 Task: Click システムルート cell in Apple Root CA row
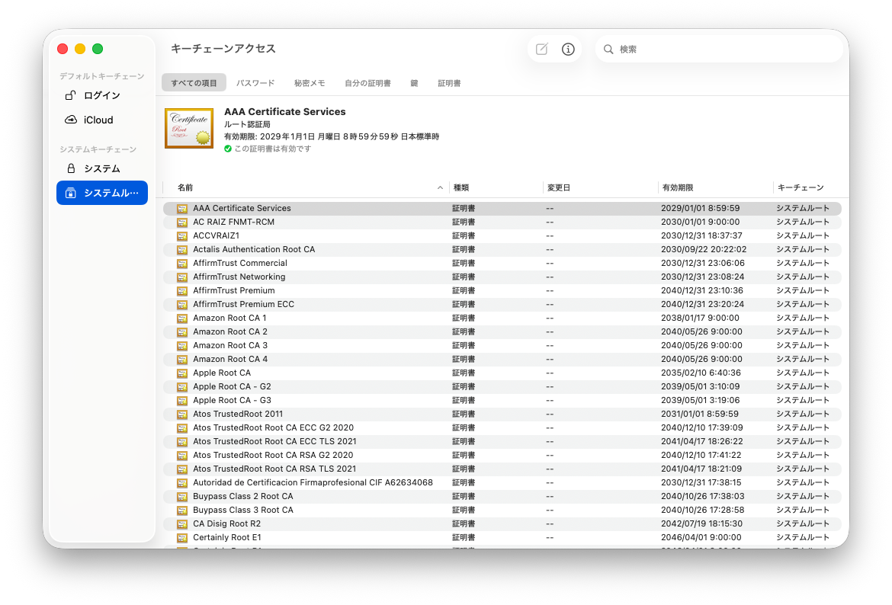click(803, 373)
